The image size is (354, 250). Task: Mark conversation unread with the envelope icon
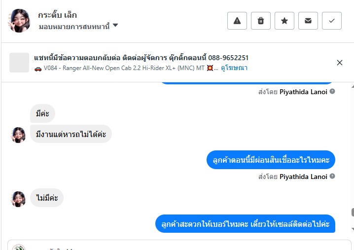[308, 21]
